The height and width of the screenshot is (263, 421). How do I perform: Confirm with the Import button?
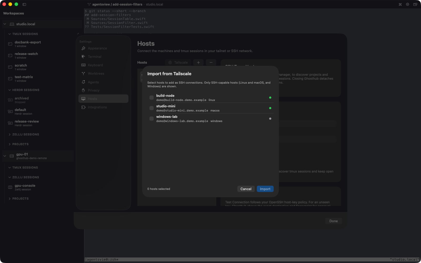[x=265, y=189]
